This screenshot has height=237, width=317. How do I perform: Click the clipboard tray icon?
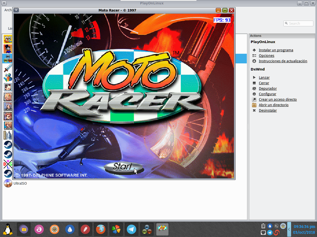coord(263,226)
